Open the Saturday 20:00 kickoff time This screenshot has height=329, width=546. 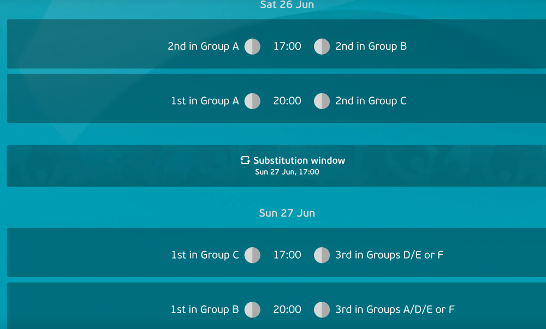tap(287, 101)
